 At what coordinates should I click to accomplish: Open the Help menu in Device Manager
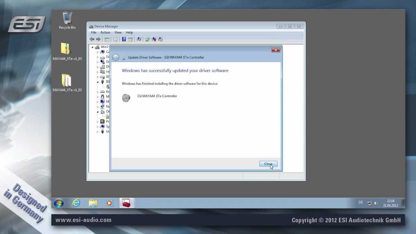coord(129,32)
